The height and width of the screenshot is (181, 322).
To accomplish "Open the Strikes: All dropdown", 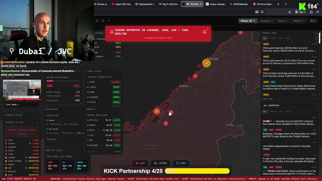I will click(248, 21).
